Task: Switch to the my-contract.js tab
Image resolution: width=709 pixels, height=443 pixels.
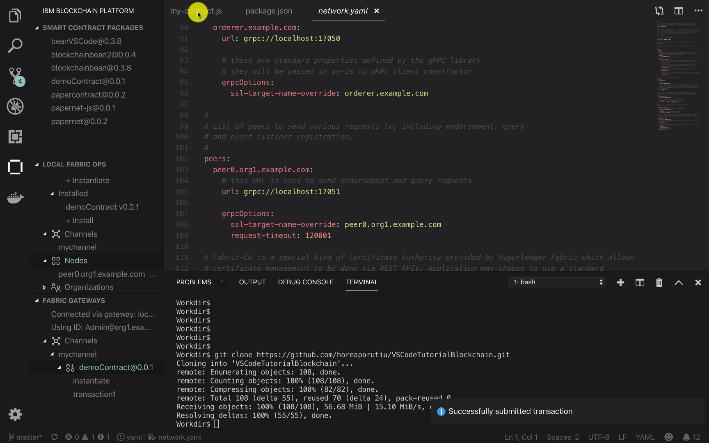Action: click(196, 11)
